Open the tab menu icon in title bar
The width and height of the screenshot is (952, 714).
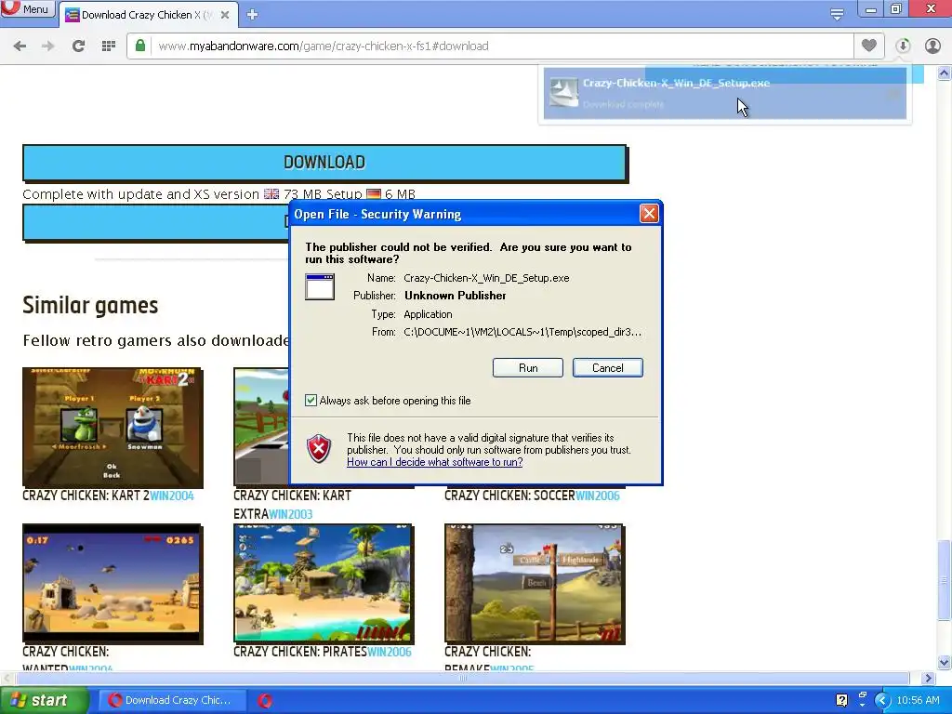[837, 13]
